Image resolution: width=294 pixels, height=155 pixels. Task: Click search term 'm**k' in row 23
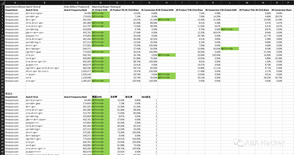pos(44,77)
